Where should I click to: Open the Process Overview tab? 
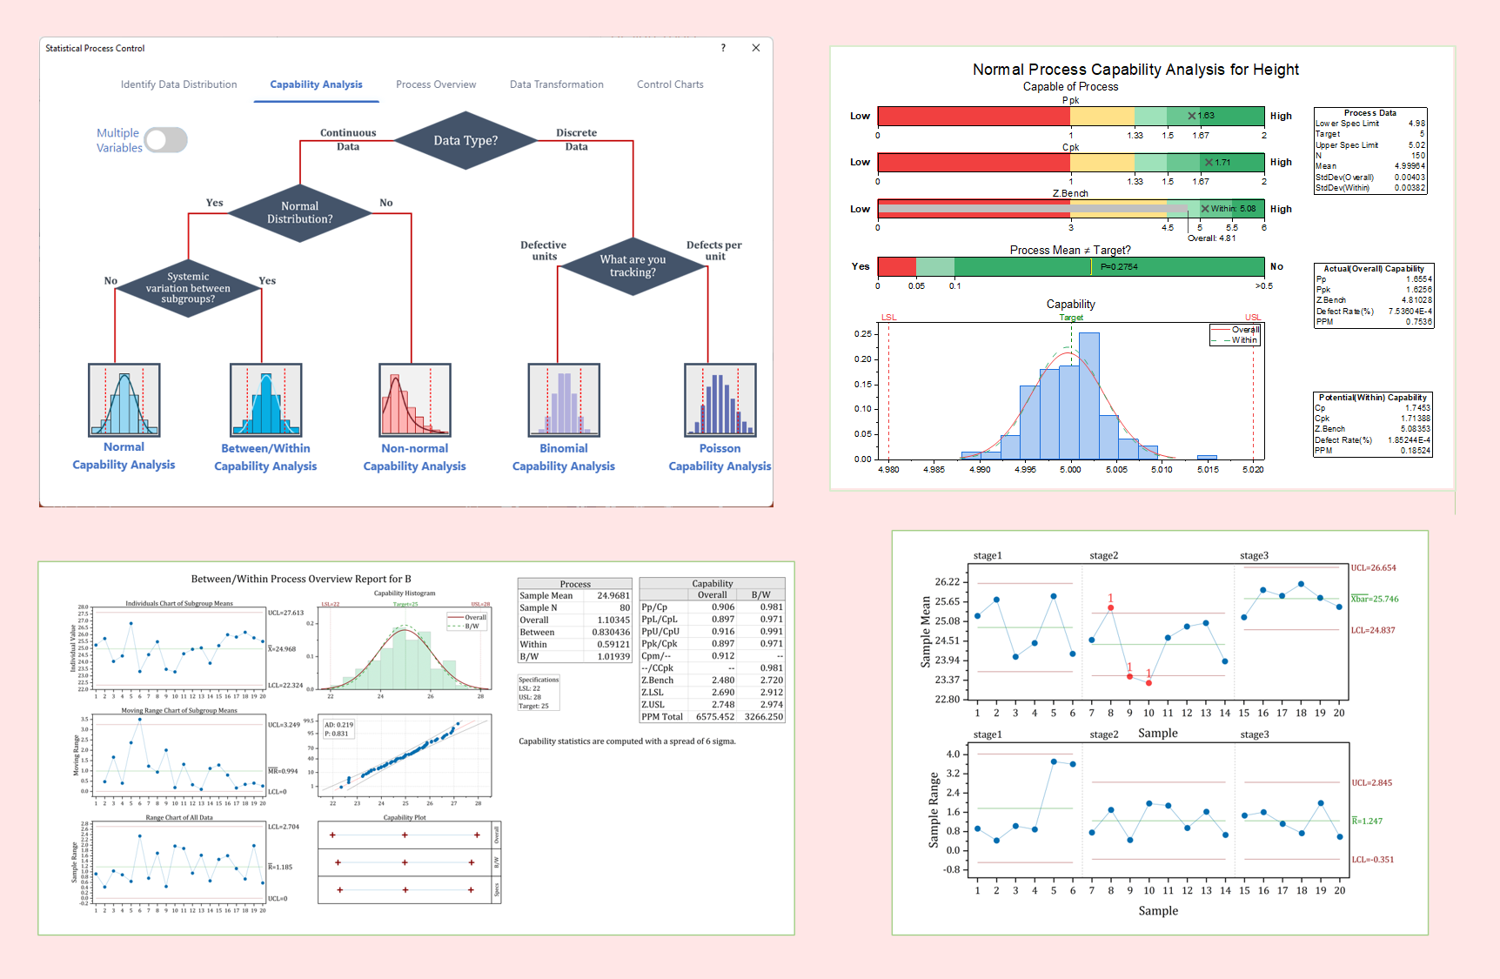pyautogui.click(x=436, y=84)
